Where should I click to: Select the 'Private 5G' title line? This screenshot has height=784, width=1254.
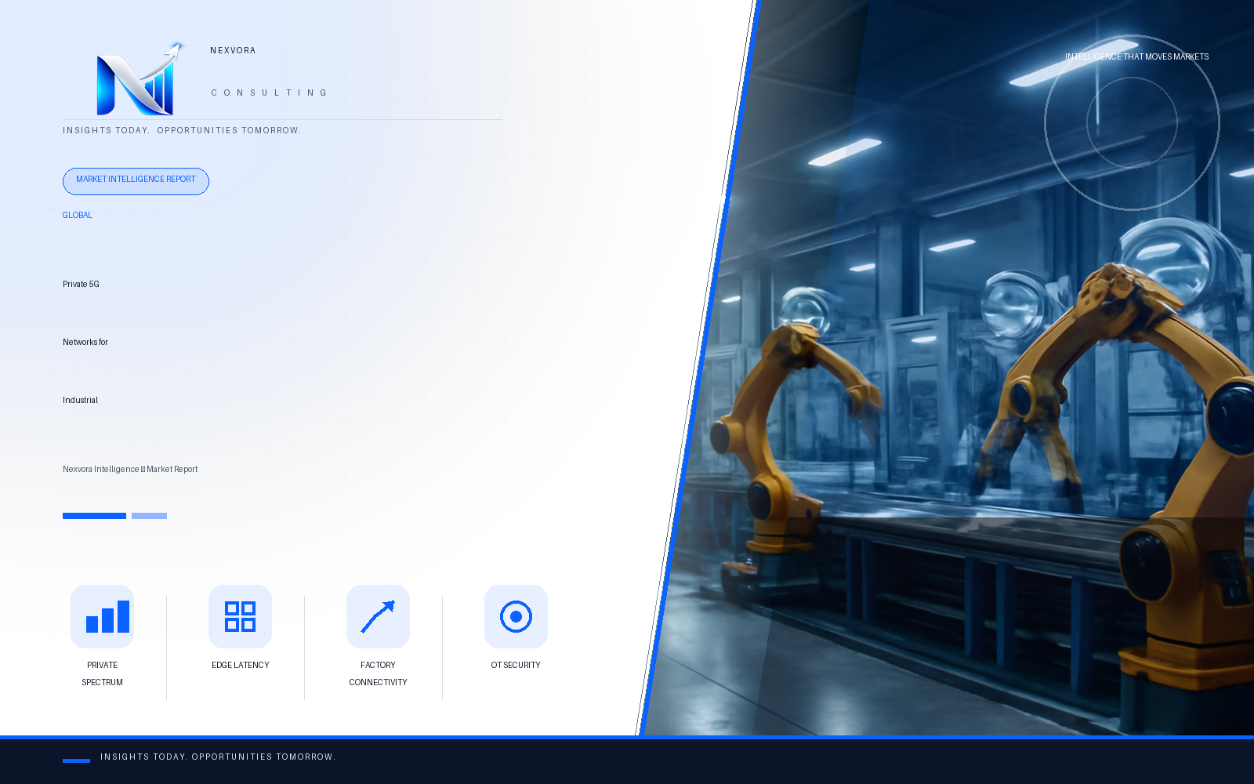81,284
